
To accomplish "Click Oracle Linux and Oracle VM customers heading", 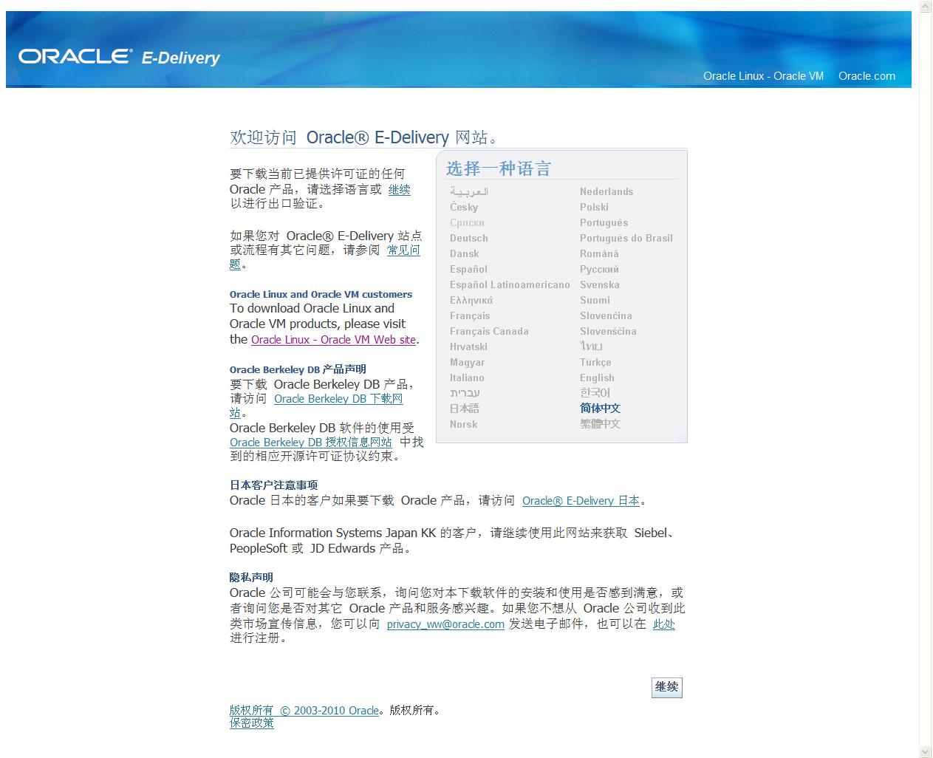I will (x=321, y=294).
